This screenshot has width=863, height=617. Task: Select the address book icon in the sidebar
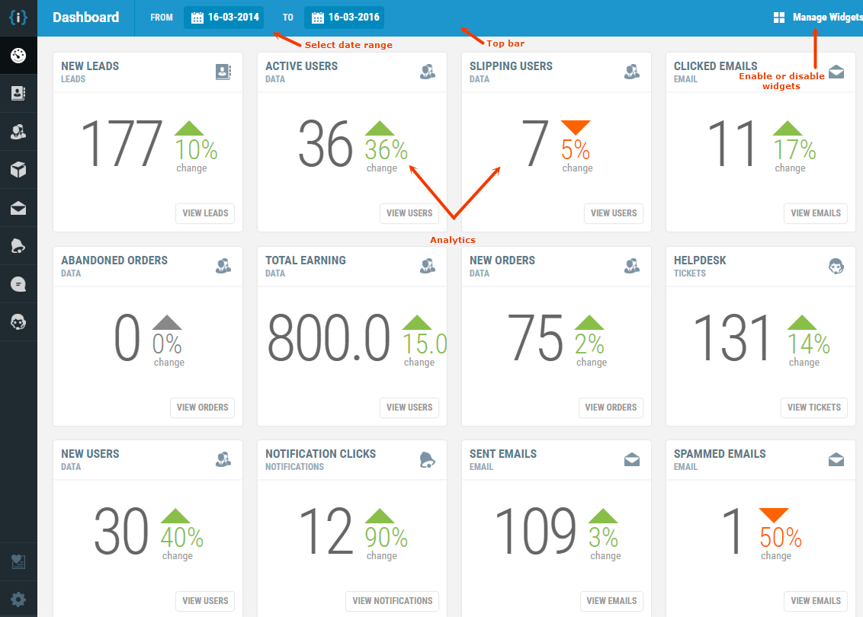(18, 93)
